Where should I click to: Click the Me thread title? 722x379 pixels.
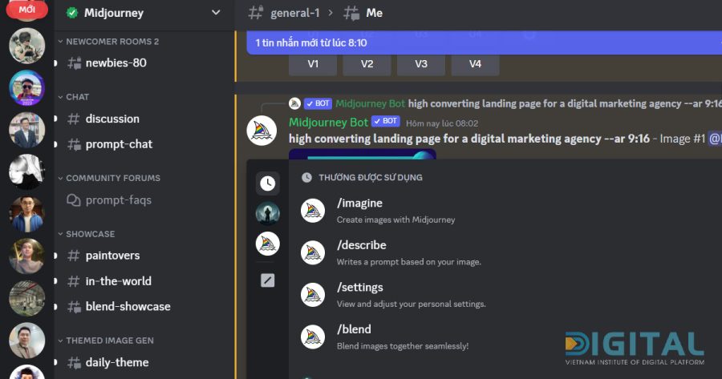coord(374,13)
